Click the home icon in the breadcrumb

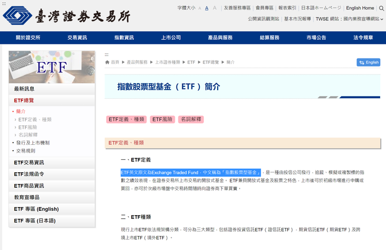pos(107,62)
